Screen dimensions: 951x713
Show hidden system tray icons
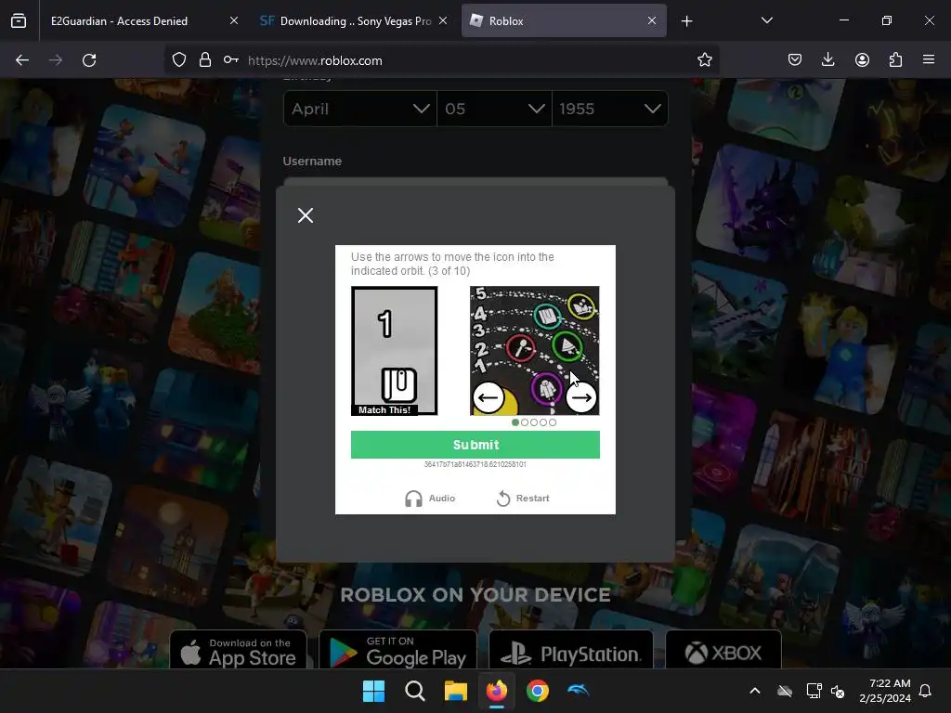[x=755, y=691]
